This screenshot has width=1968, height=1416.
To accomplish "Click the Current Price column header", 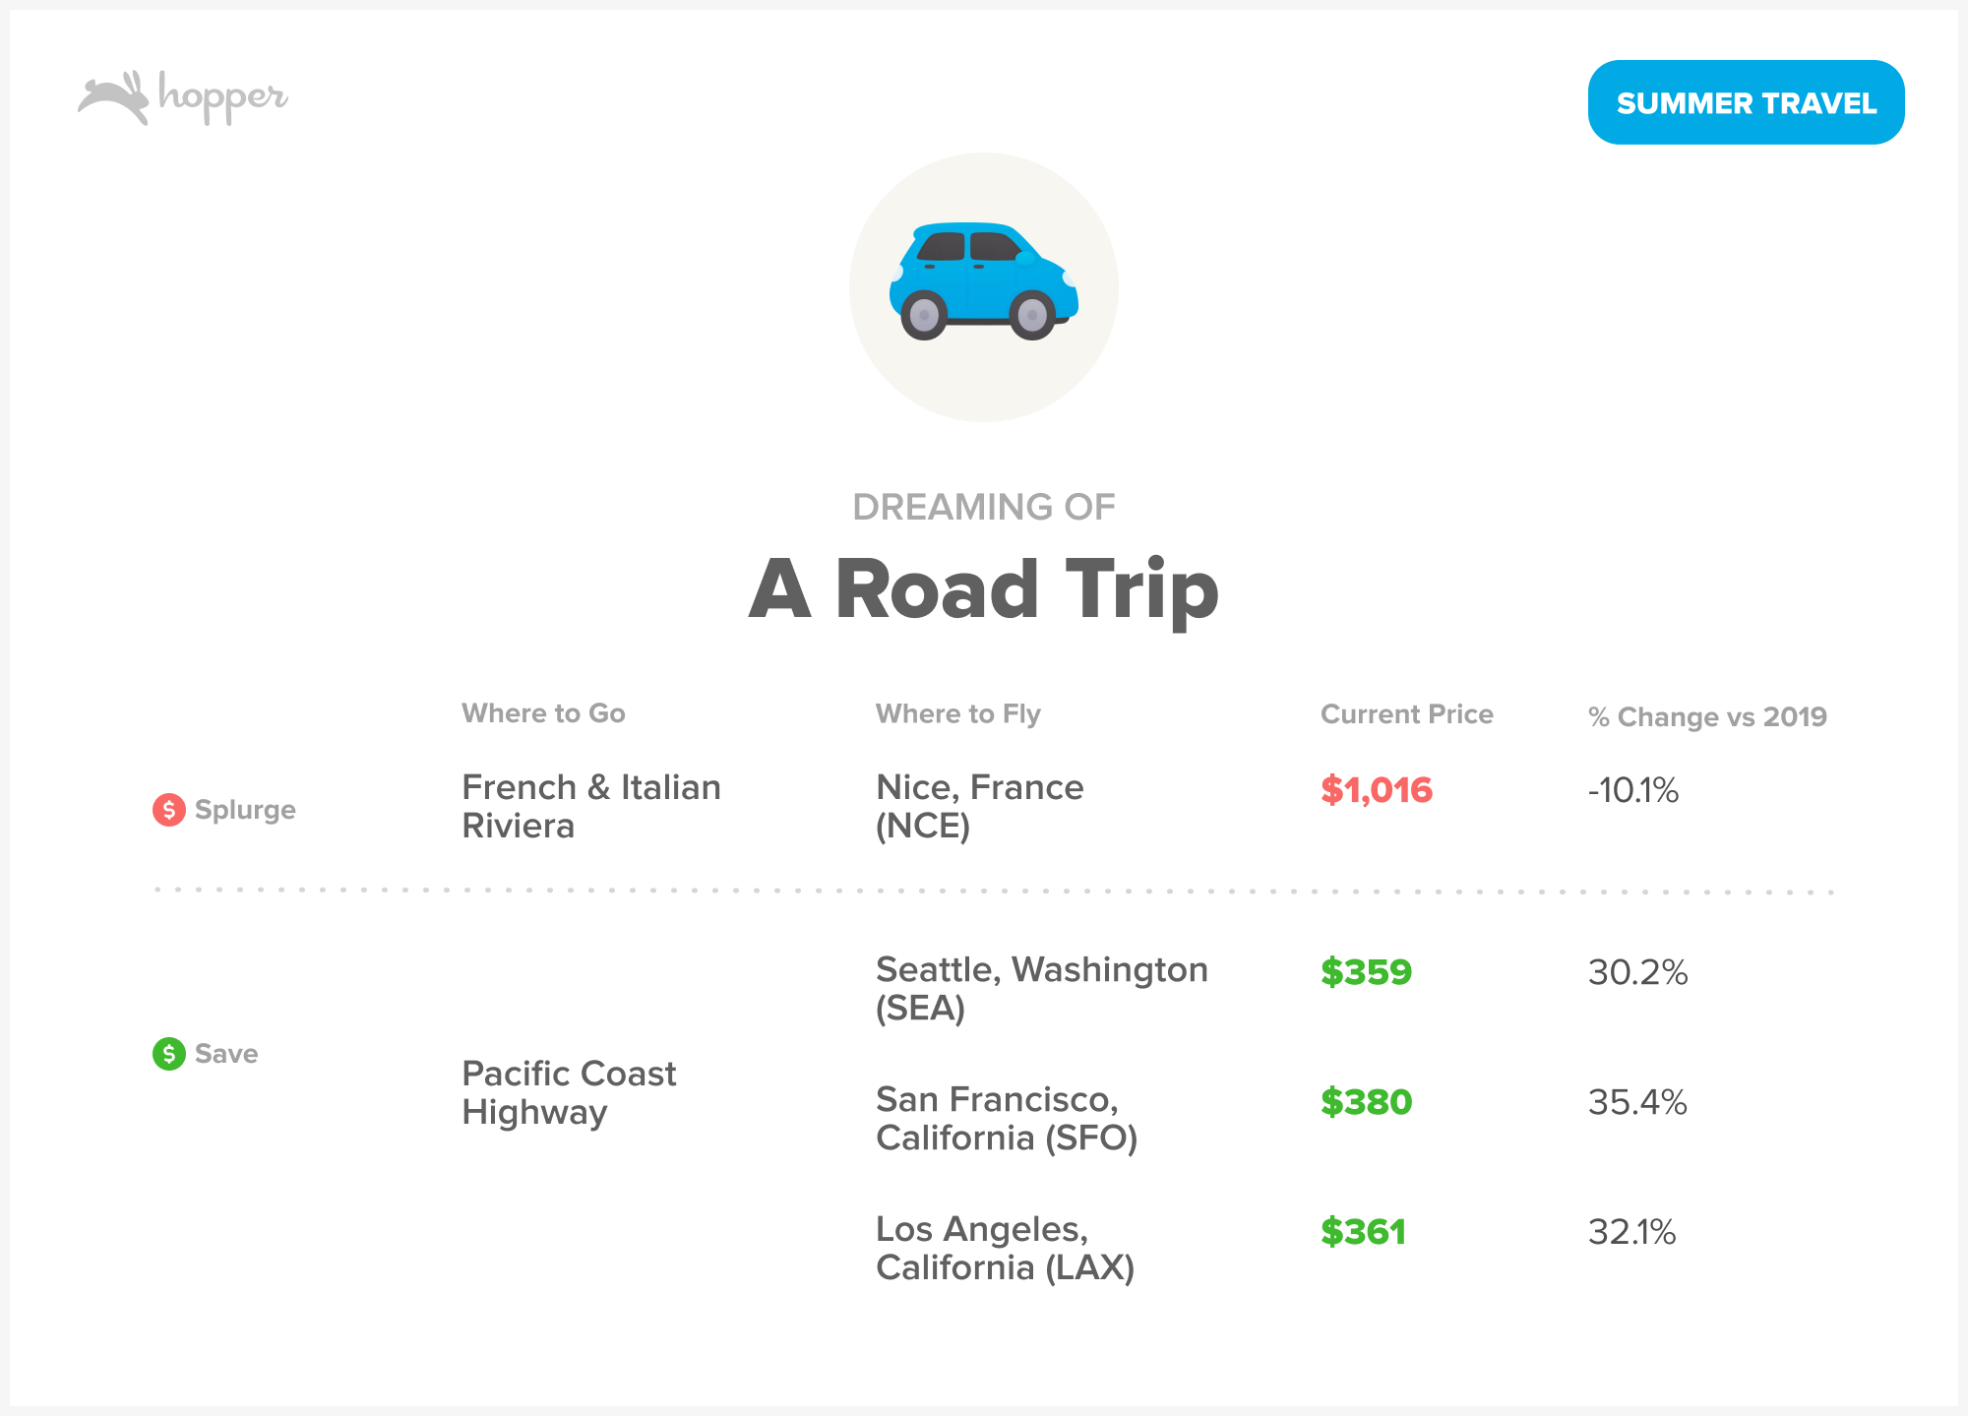I will tap(1406, 714).
